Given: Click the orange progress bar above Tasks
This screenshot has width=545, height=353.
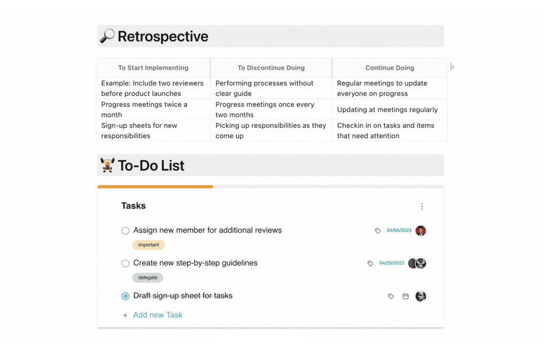Looking at the screenshot, I should click(154, 187).
